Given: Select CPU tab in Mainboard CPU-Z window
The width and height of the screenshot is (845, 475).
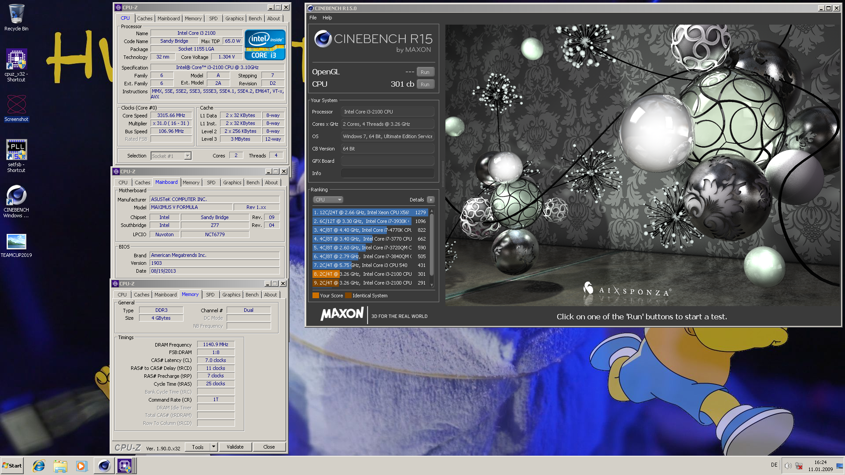Looking at the screenshot, I should pos(123,183).
